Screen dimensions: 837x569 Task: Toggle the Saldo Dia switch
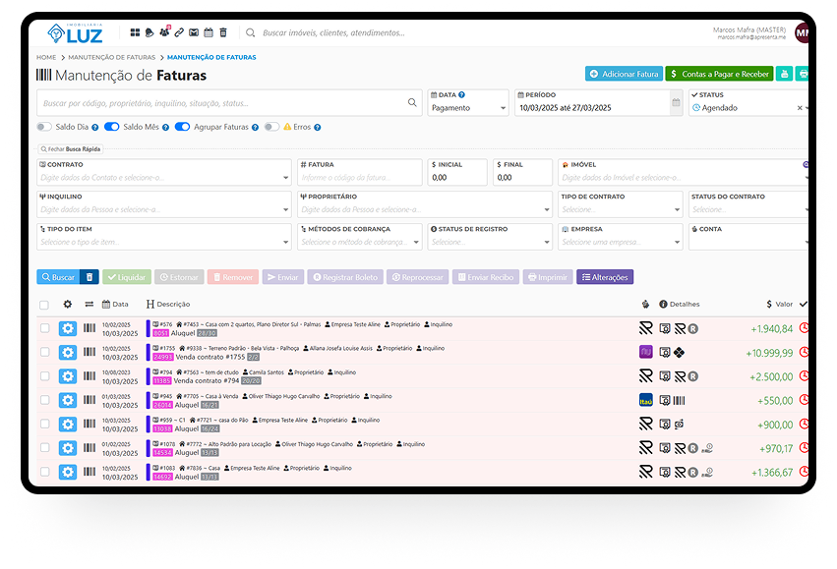point(44,127)
